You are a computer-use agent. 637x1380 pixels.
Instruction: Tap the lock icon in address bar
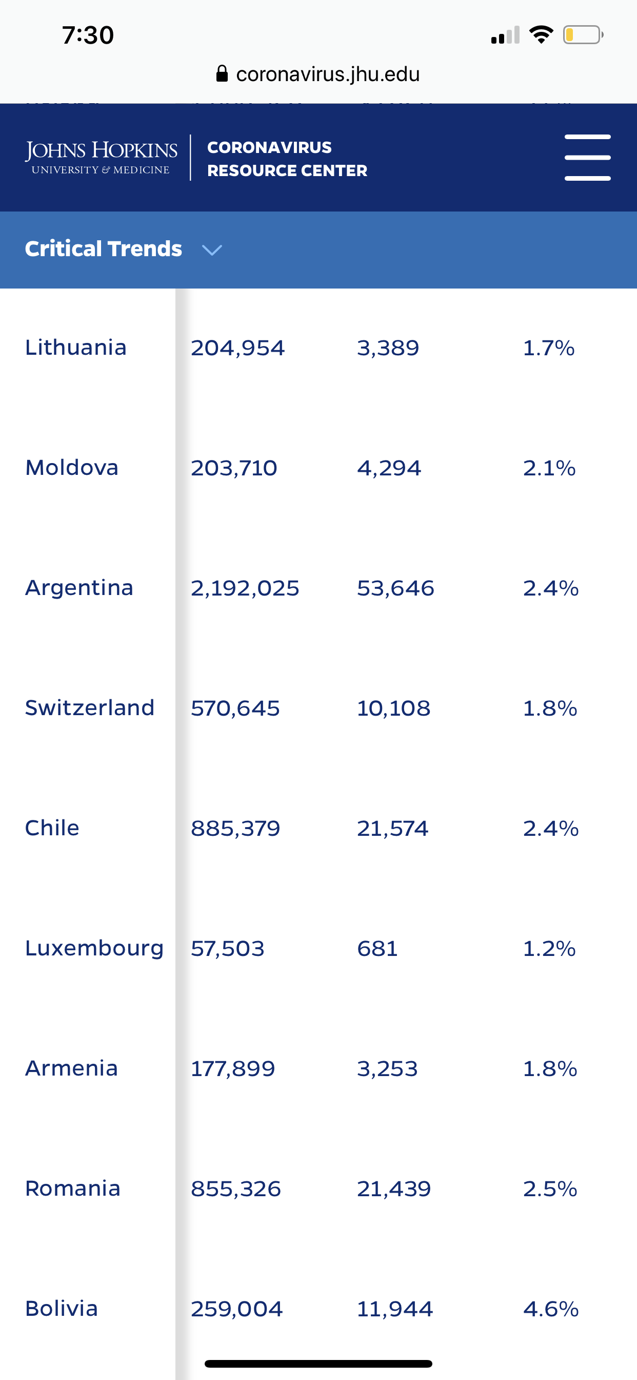click(x=222, y=73)
